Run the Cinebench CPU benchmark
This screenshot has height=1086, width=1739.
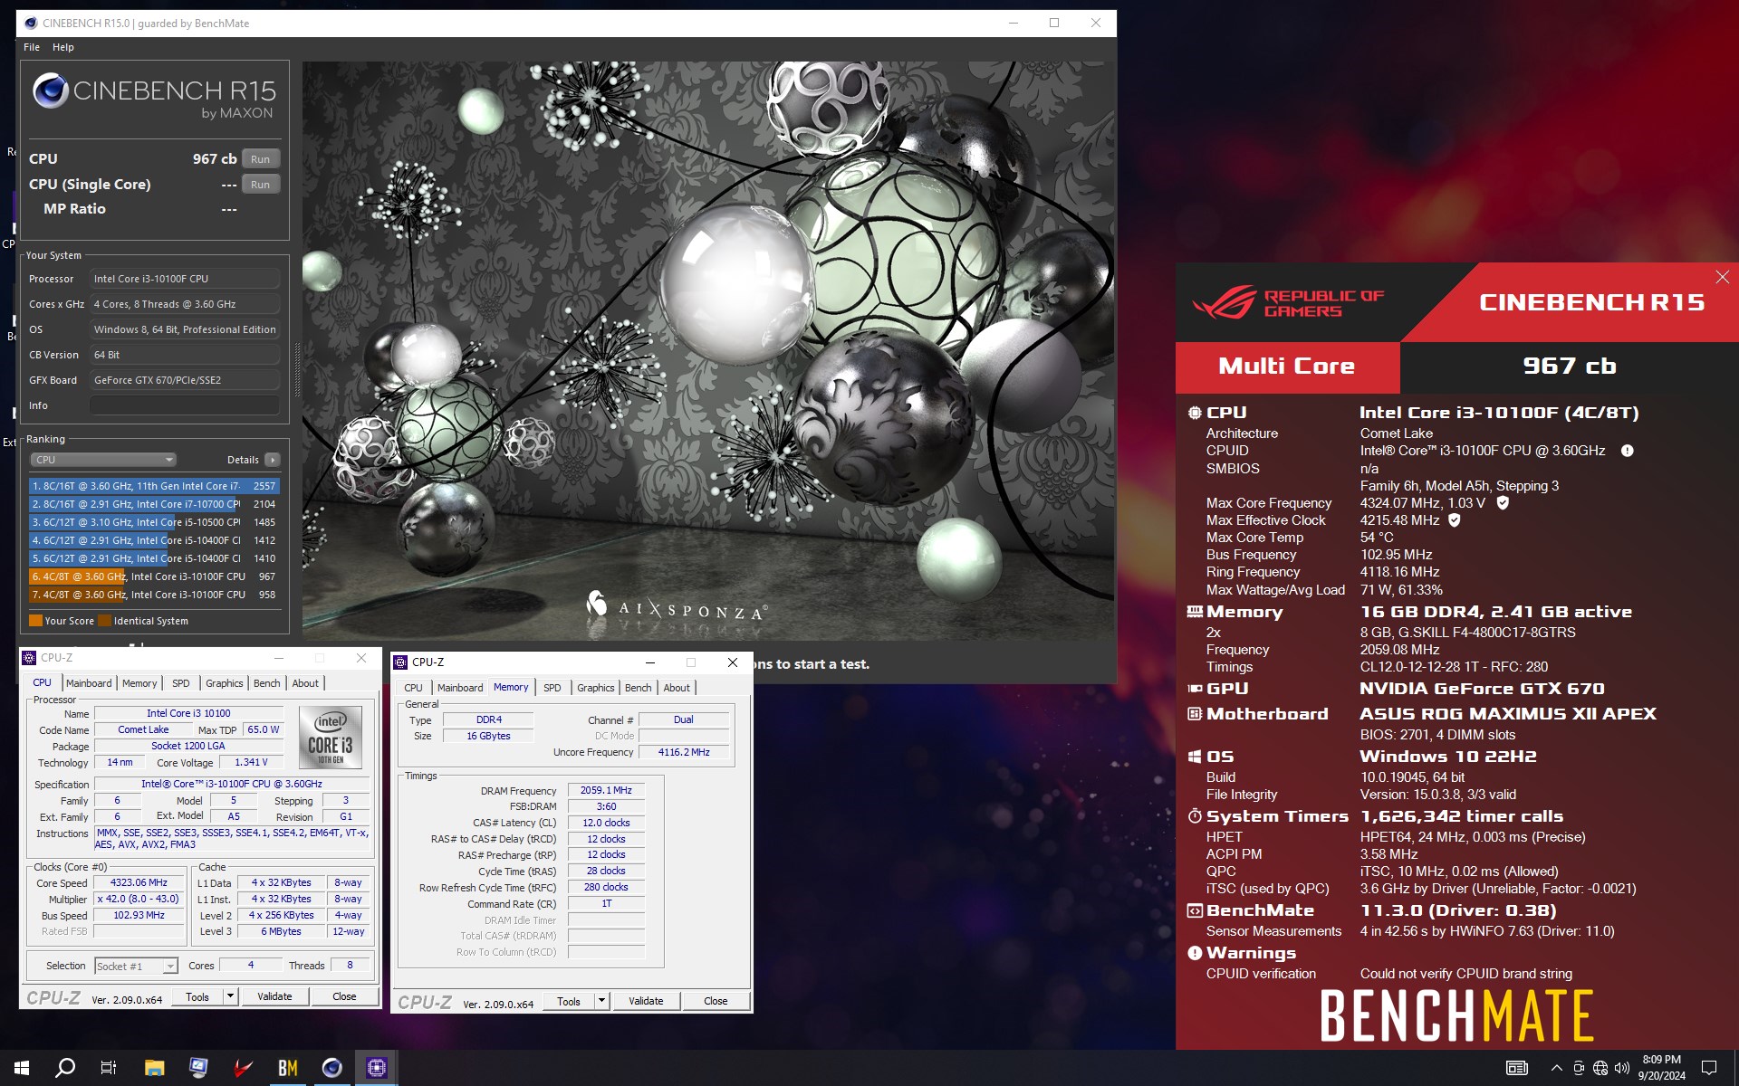tap(260, 158)
